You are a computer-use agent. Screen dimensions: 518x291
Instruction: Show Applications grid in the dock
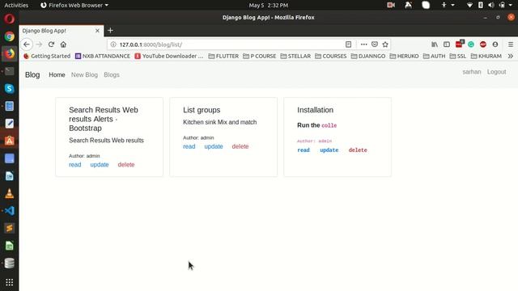click(x=9, y=282)
